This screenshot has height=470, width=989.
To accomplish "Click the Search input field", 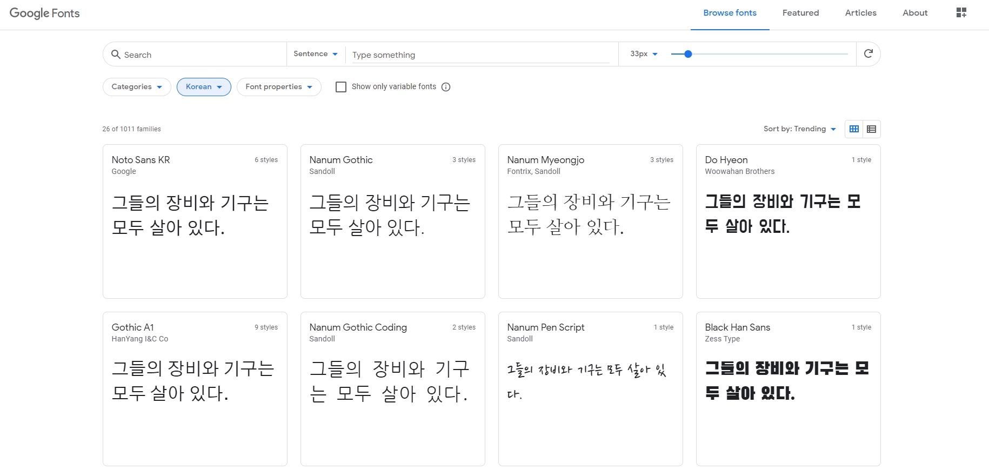I will click(x=203, y=55).
